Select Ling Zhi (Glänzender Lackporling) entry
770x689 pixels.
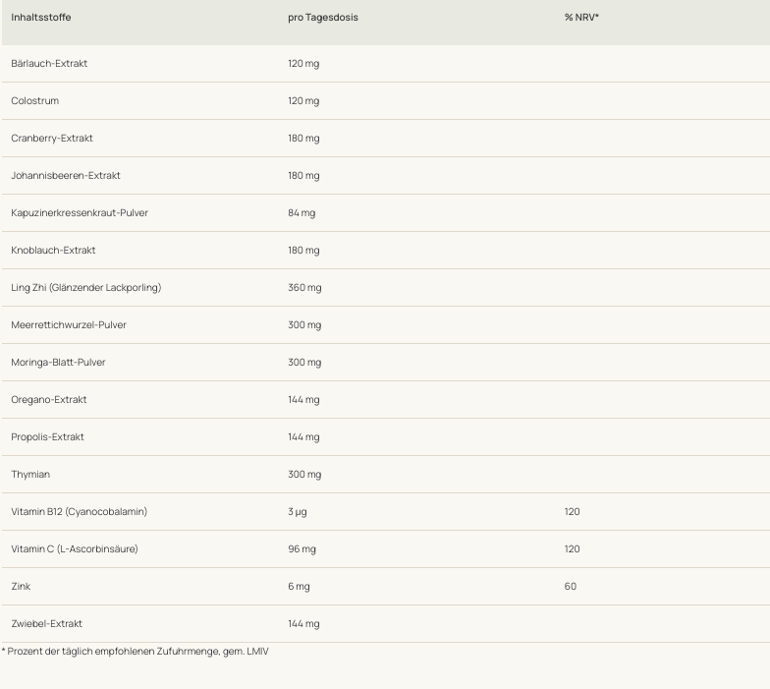85,288
